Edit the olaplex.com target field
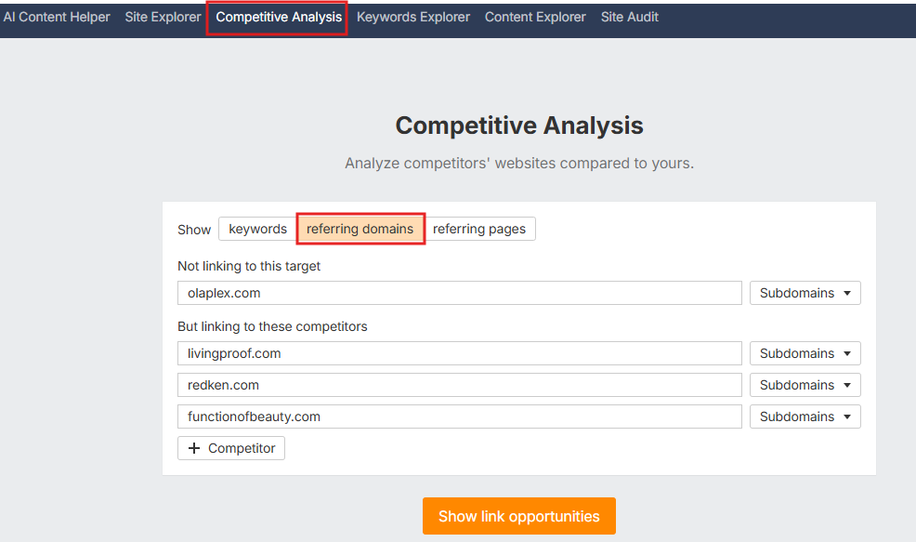Image resolution: width=916 pixels, height=542 pixels. click(x=459, y=293)
